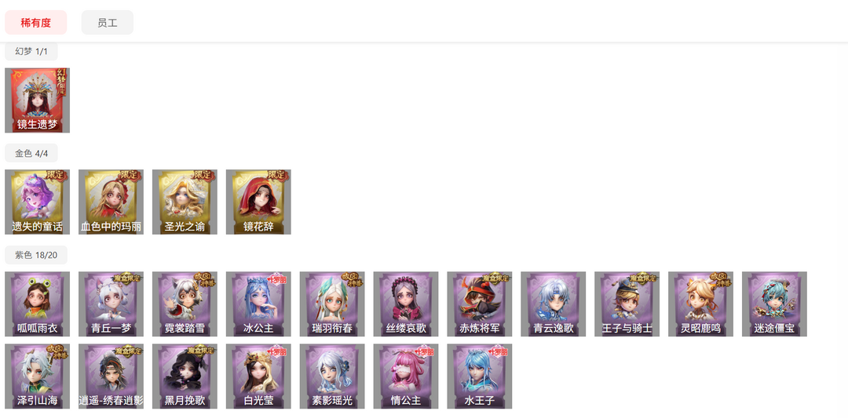Select the 霓裳踏雪 skin card

coord(185,304)
